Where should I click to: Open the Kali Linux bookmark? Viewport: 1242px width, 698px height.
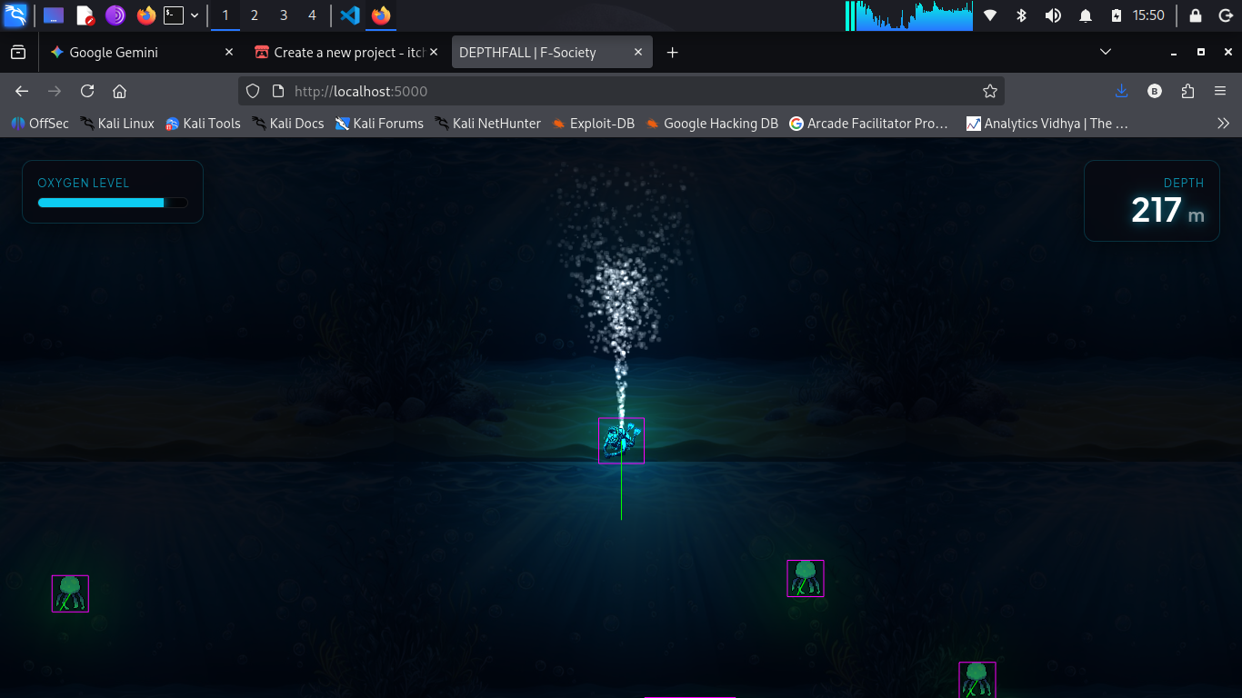[117, 124]
